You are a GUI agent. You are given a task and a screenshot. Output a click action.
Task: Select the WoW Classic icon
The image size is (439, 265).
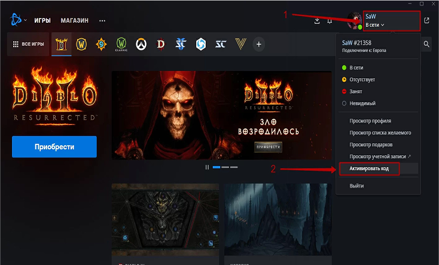tap(121, 44)
